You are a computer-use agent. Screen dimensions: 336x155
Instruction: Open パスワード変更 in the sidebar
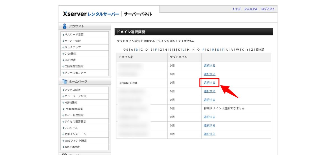tap(74, 35)
